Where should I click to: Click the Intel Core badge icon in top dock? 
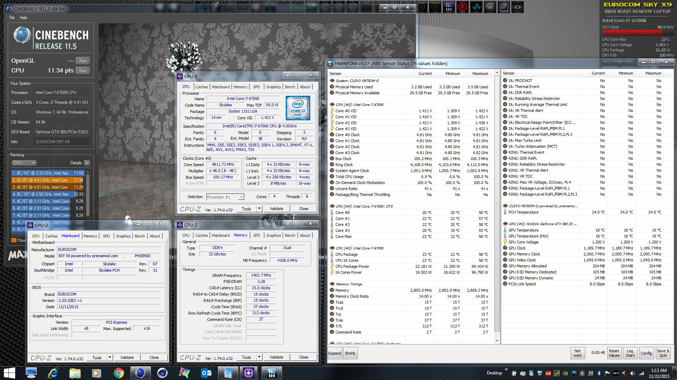click(x=504, y=7)
